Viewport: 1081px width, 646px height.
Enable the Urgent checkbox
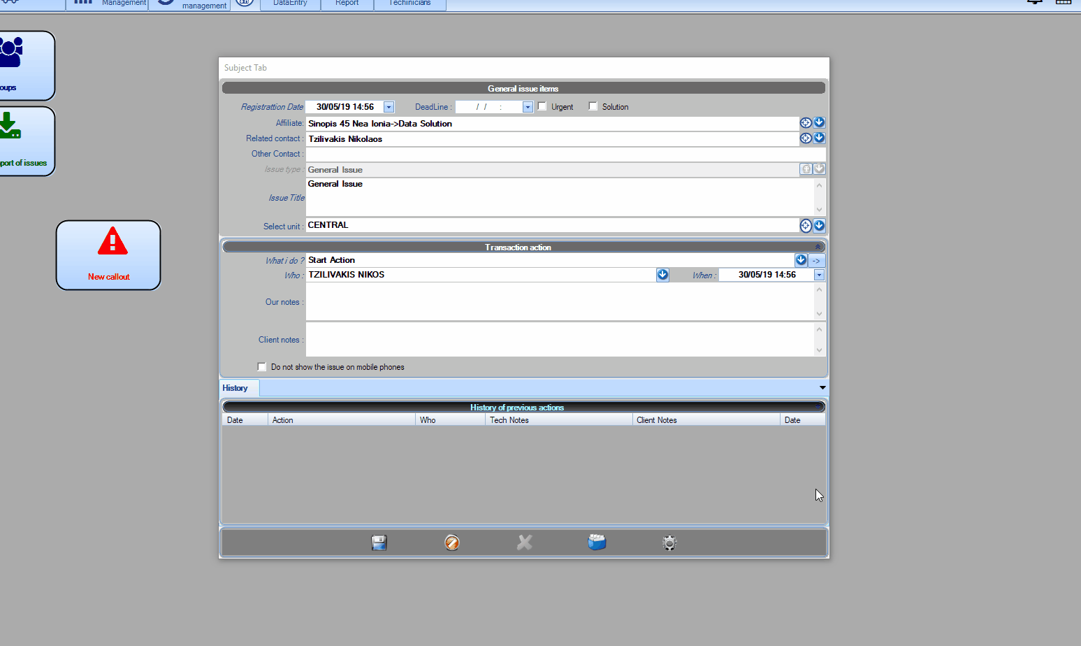(x=542, y=106)
